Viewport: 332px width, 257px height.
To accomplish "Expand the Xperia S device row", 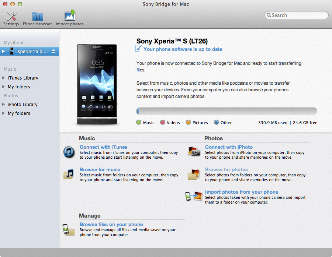I will point(3,51).
